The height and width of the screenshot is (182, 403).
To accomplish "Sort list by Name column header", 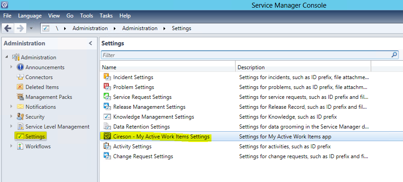I will pos(167,67).
